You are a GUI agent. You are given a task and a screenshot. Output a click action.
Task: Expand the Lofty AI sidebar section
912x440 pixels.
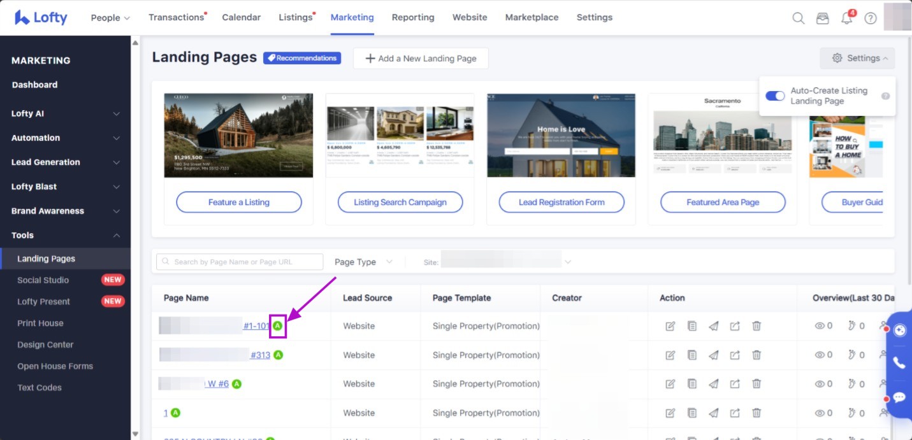click(x=65, y=113)
